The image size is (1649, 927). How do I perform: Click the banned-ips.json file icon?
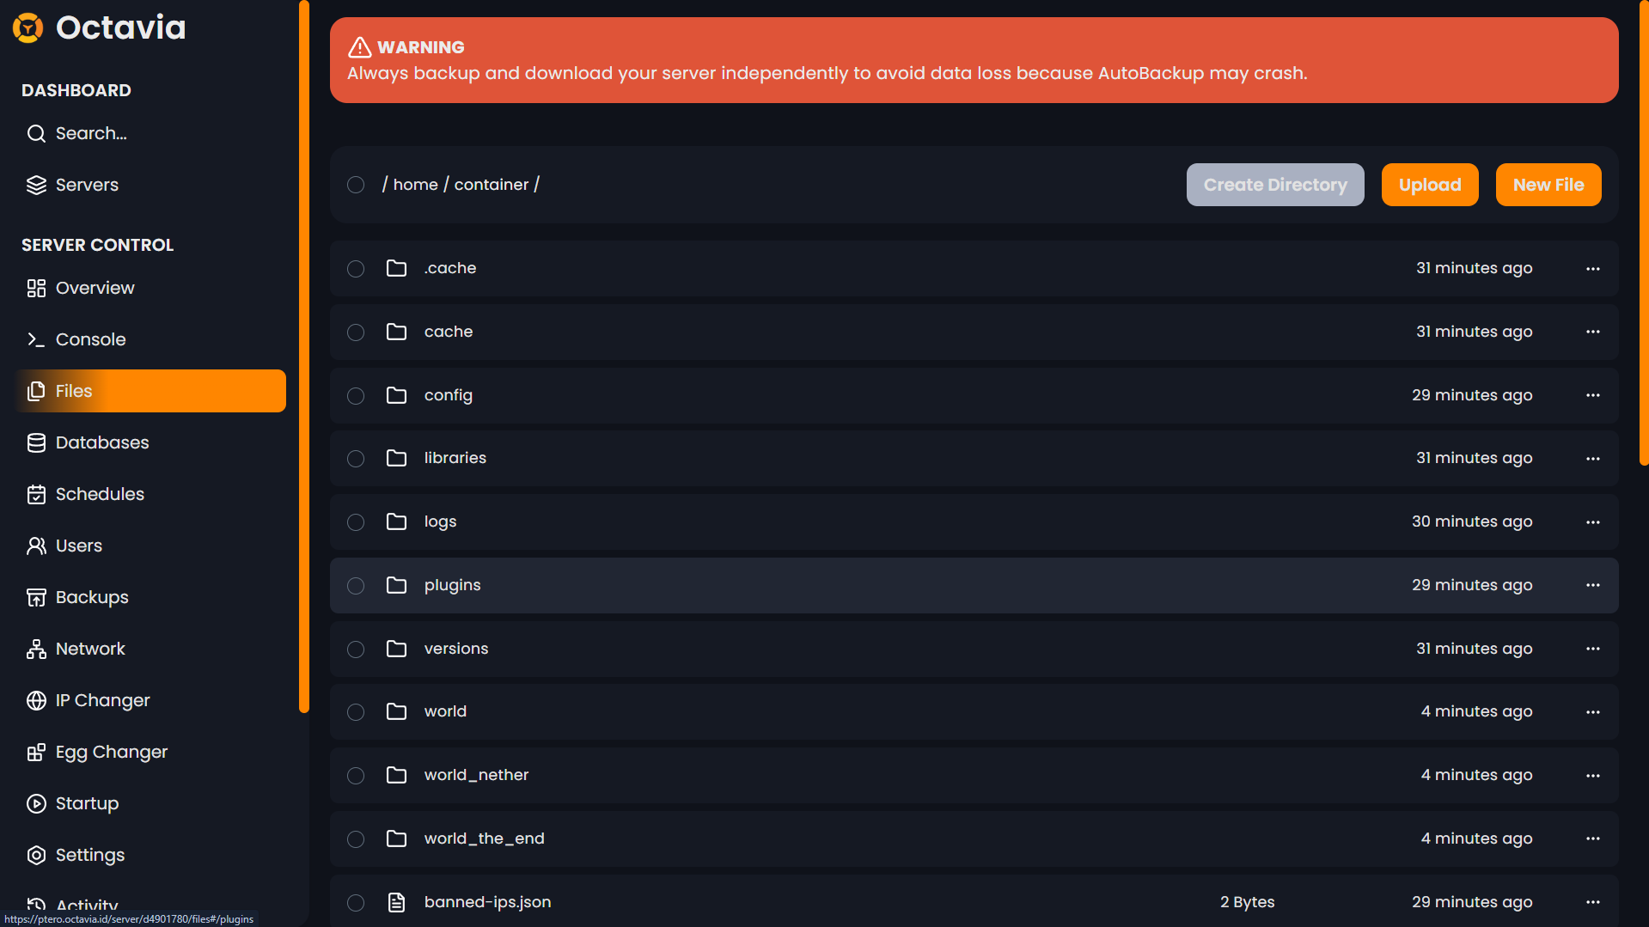396,902
